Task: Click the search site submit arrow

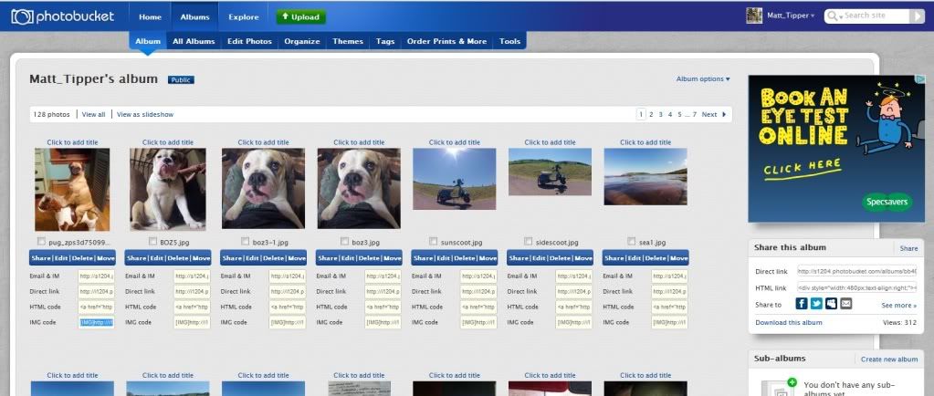Action: coord(917,16)
